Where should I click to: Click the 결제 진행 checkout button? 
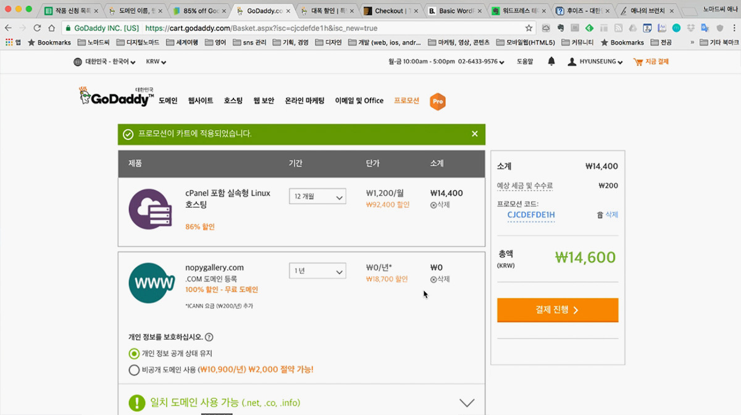[x=558, y=310]
